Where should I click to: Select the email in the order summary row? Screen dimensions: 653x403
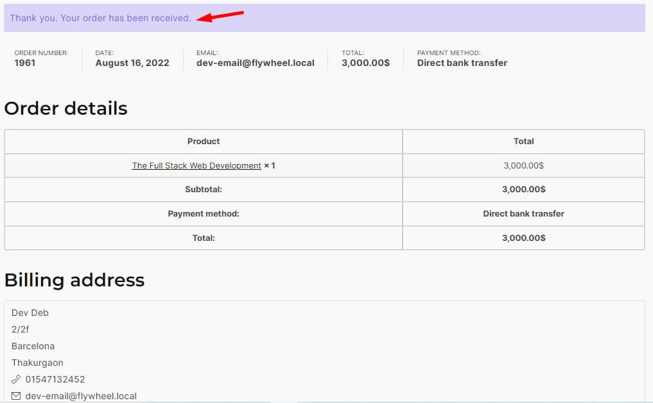(256, 63)
